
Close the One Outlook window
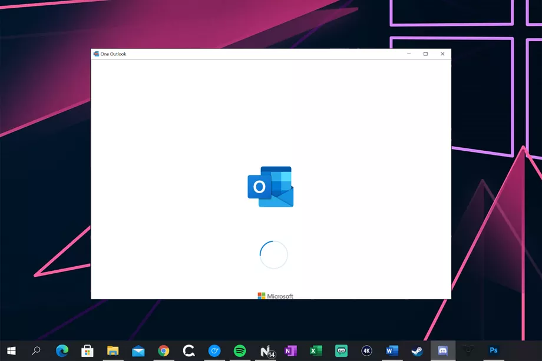click(x=442, y=54)
